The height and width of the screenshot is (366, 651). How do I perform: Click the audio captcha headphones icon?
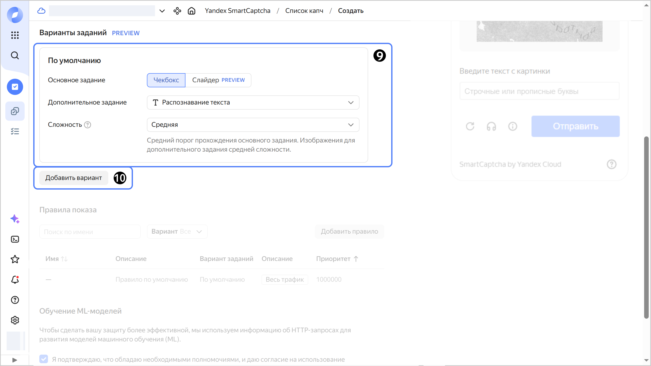click(x=491, y=126)
